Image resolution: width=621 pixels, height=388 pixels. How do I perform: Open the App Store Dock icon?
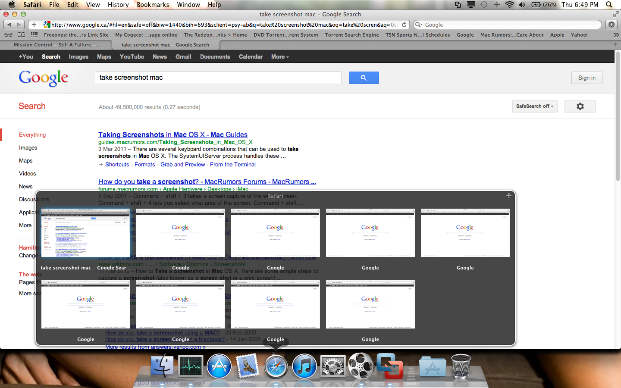click(x=219, y=366)
